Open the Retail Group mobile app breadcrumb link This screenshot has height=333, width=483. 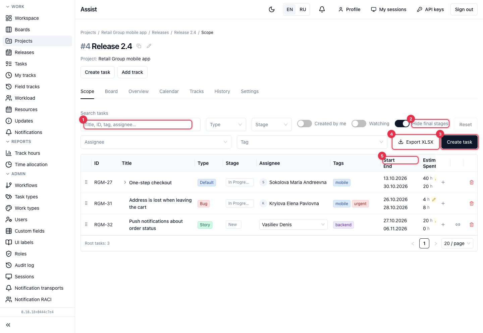(124, 33)
